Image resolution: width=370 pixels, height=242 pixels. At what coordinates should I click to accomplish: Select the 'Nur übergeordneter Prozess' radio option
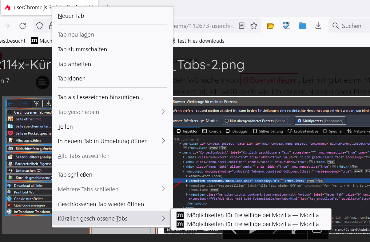(x=227, y=121)
